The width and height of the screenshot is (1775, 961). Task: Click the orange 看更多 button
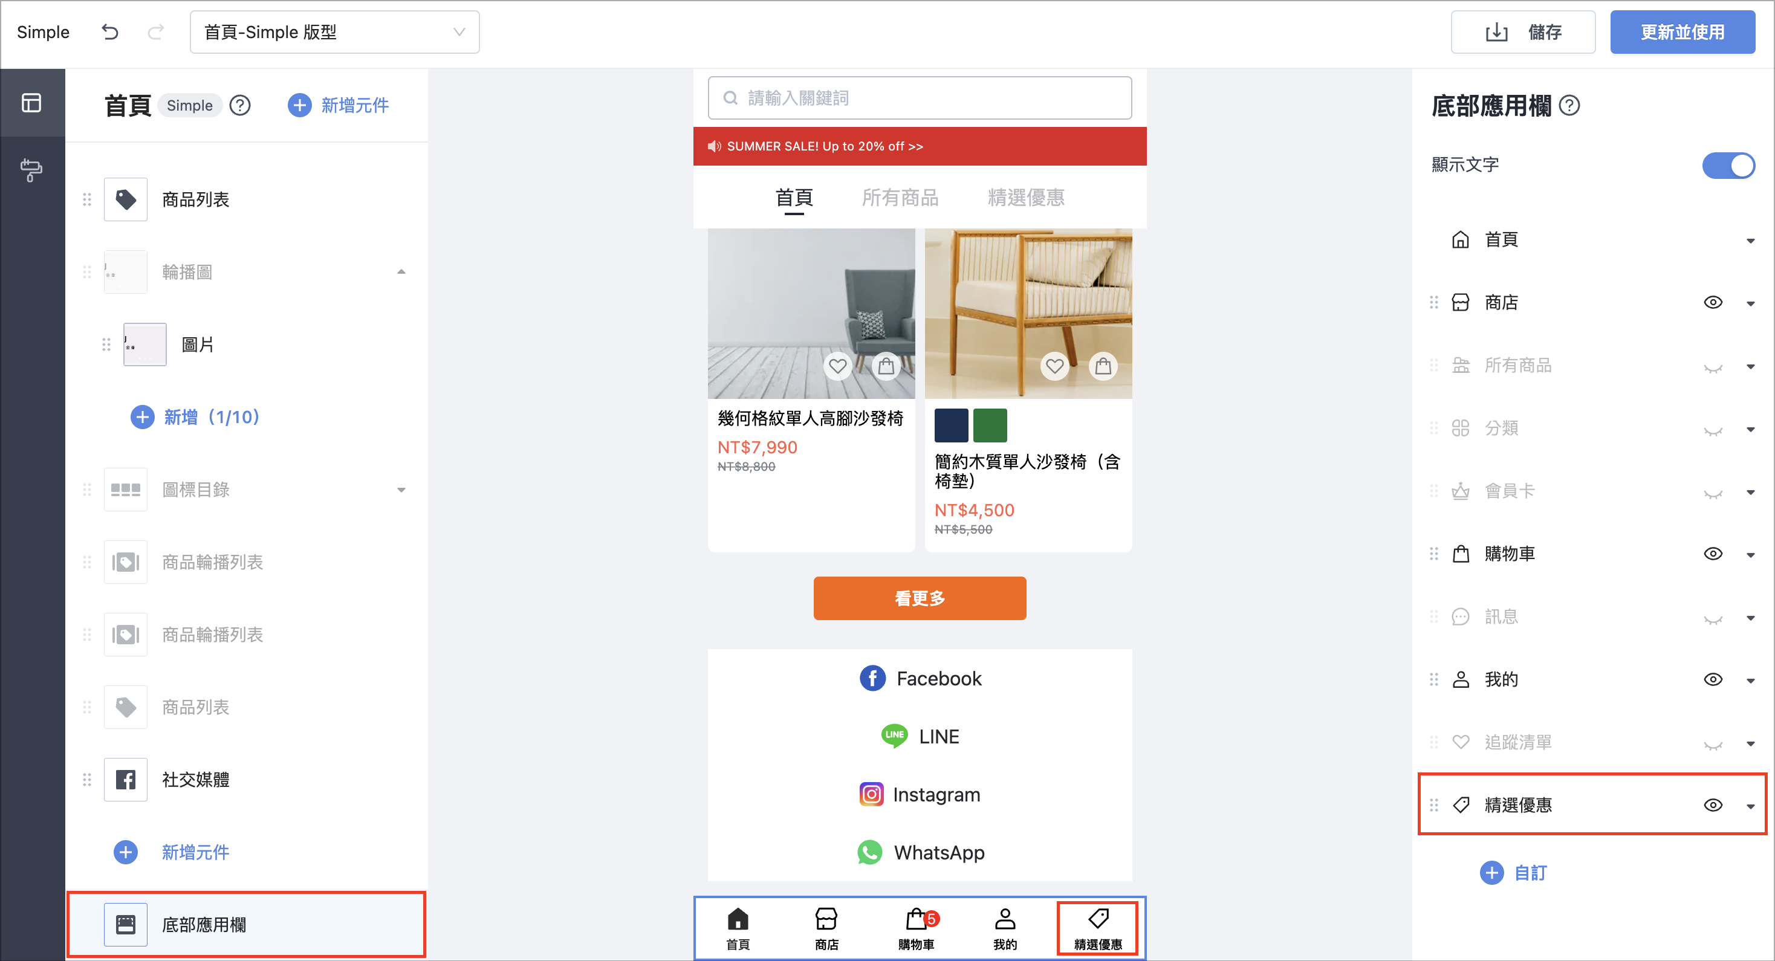[919, 598]
